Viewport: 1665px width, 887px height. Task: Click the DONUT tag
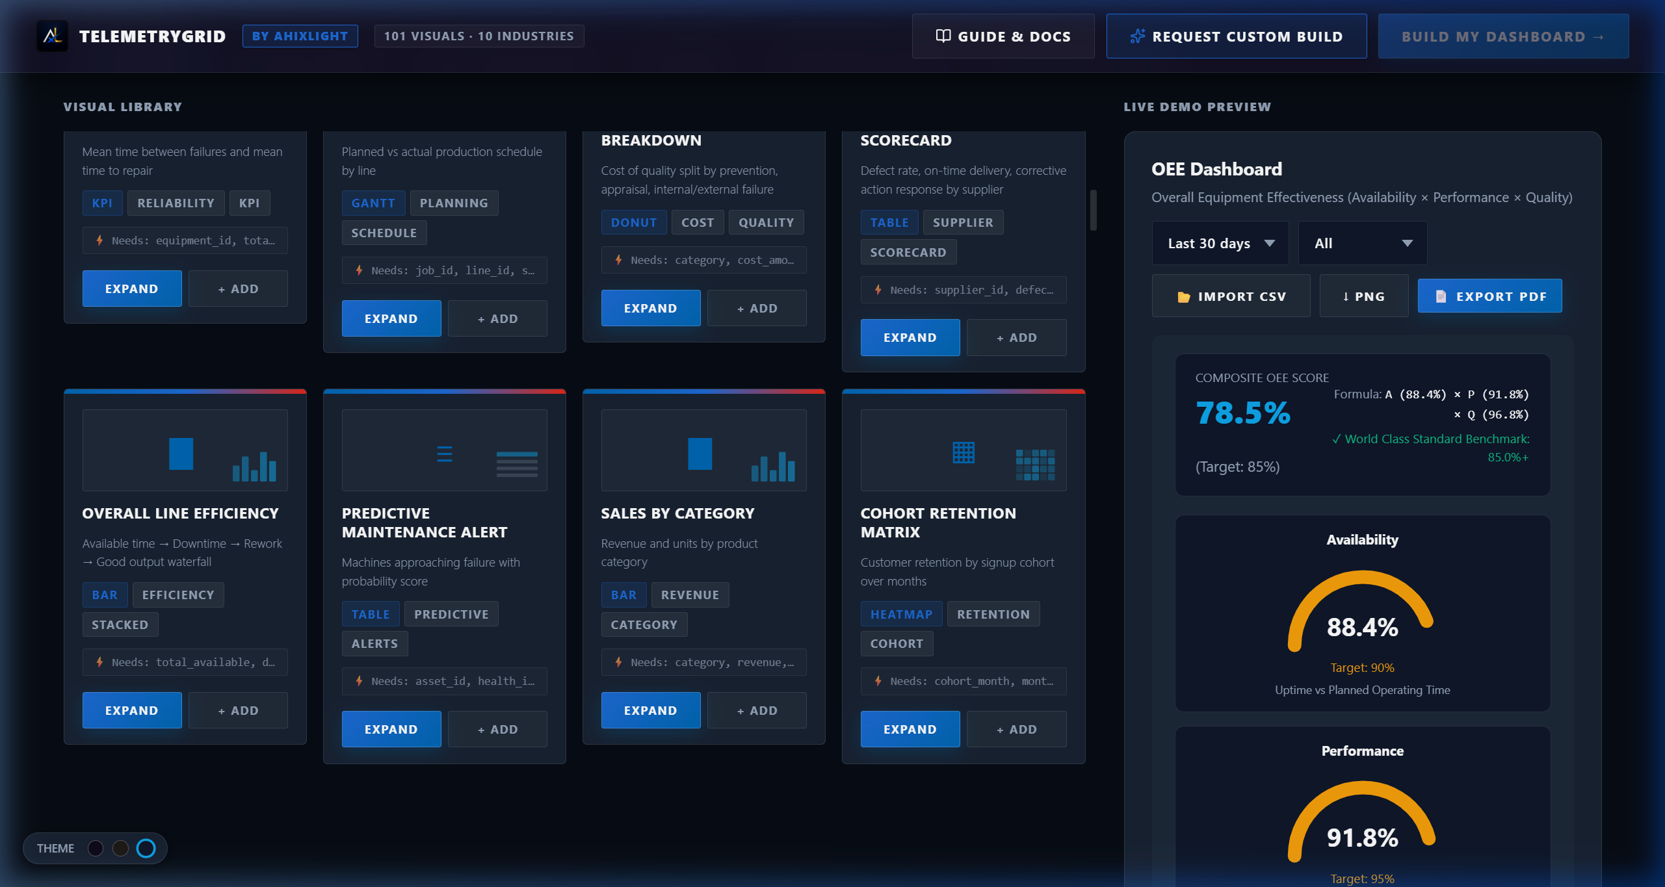(634, 222)
